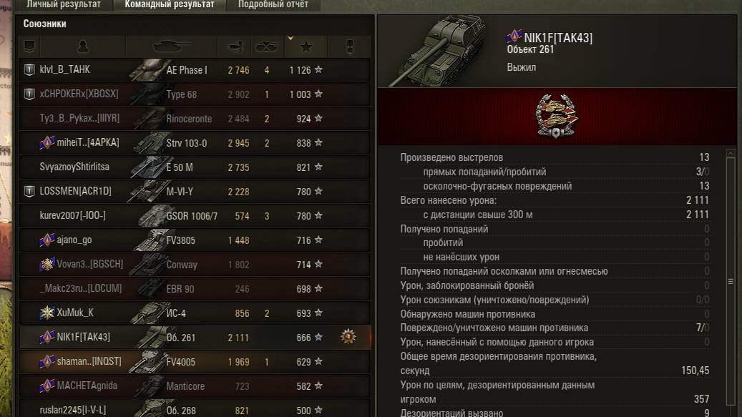Click the Объект 261 tank thumbnail
Screen dimensions: 742x417
point(439,51)
